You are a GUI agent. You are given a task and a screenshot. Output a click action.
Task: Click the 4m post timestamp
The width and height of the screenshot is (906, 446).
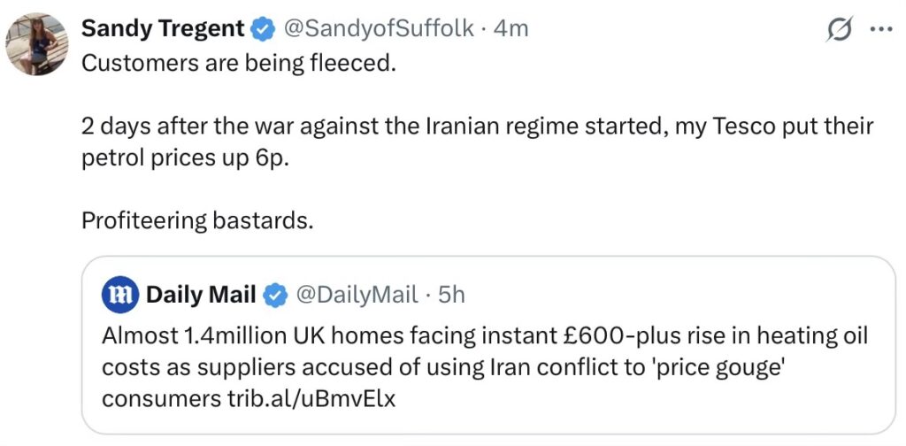click(x=511, y=29)
